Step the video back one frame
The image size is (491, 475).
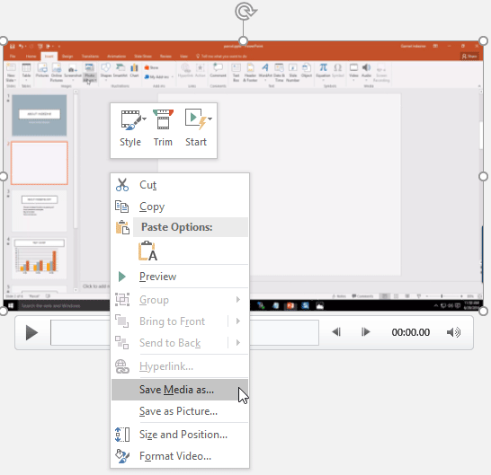pos(336,331)
